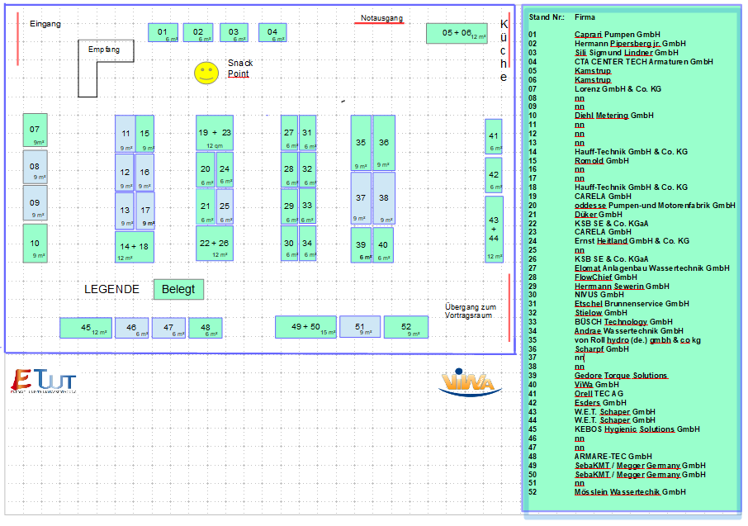Select booth 48 in the bottom row
The width and height of the screenshot is (748, 526).
206,328
